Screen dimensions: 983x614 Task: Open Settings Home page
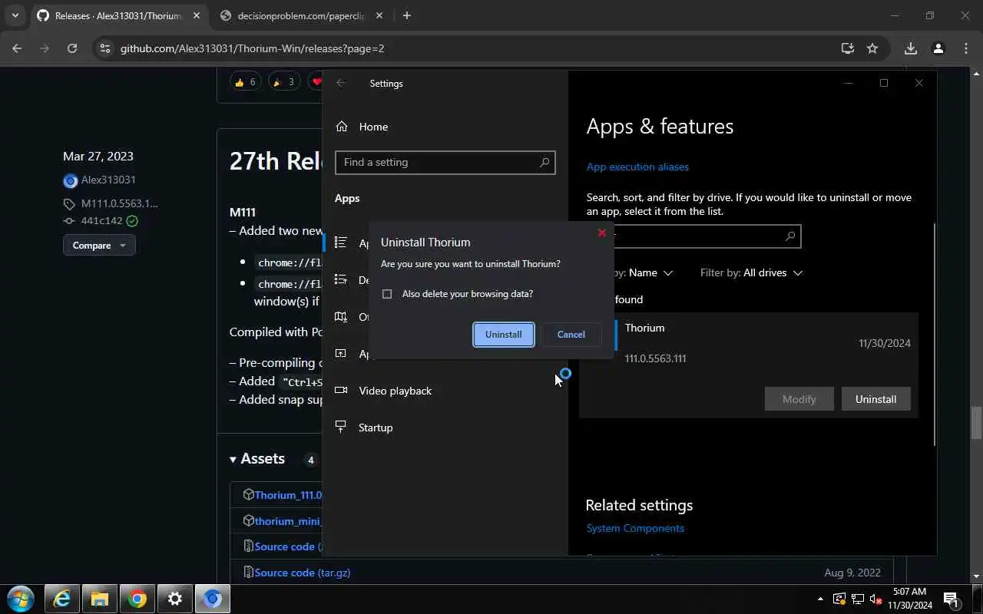tap(373, 127)
